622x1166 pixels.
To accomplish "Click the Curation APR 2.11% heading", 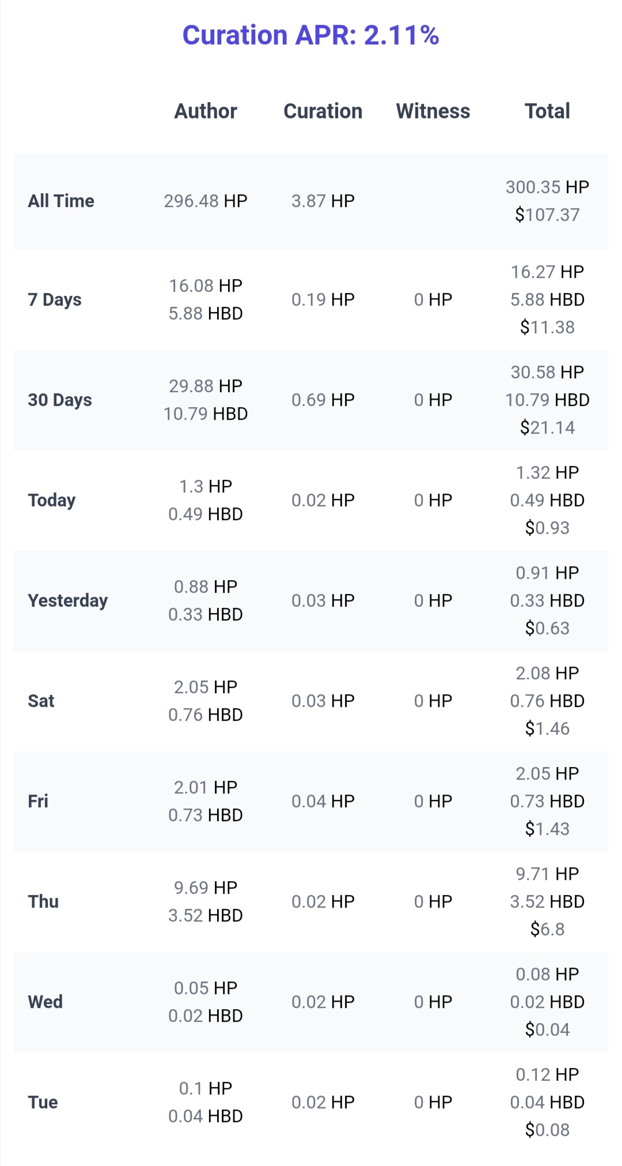I will 311,35.
